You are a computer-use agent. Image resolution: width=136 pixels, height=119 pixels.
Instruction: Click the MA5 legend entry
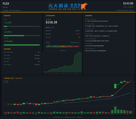tap(6, 81)
